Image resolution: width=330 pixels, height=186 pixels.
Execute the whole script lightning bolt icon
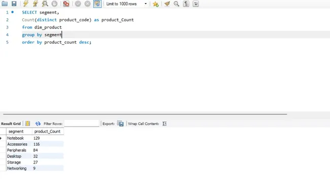click(x=26, y=4)
